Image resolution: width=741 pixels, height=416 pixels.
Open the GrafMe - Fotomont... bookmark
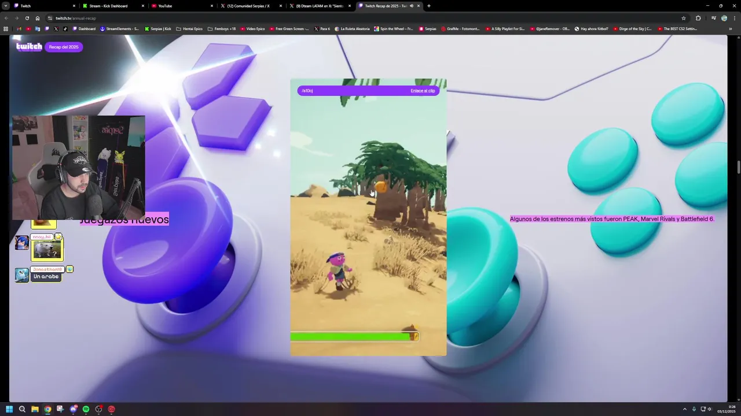tap(460, 29)
